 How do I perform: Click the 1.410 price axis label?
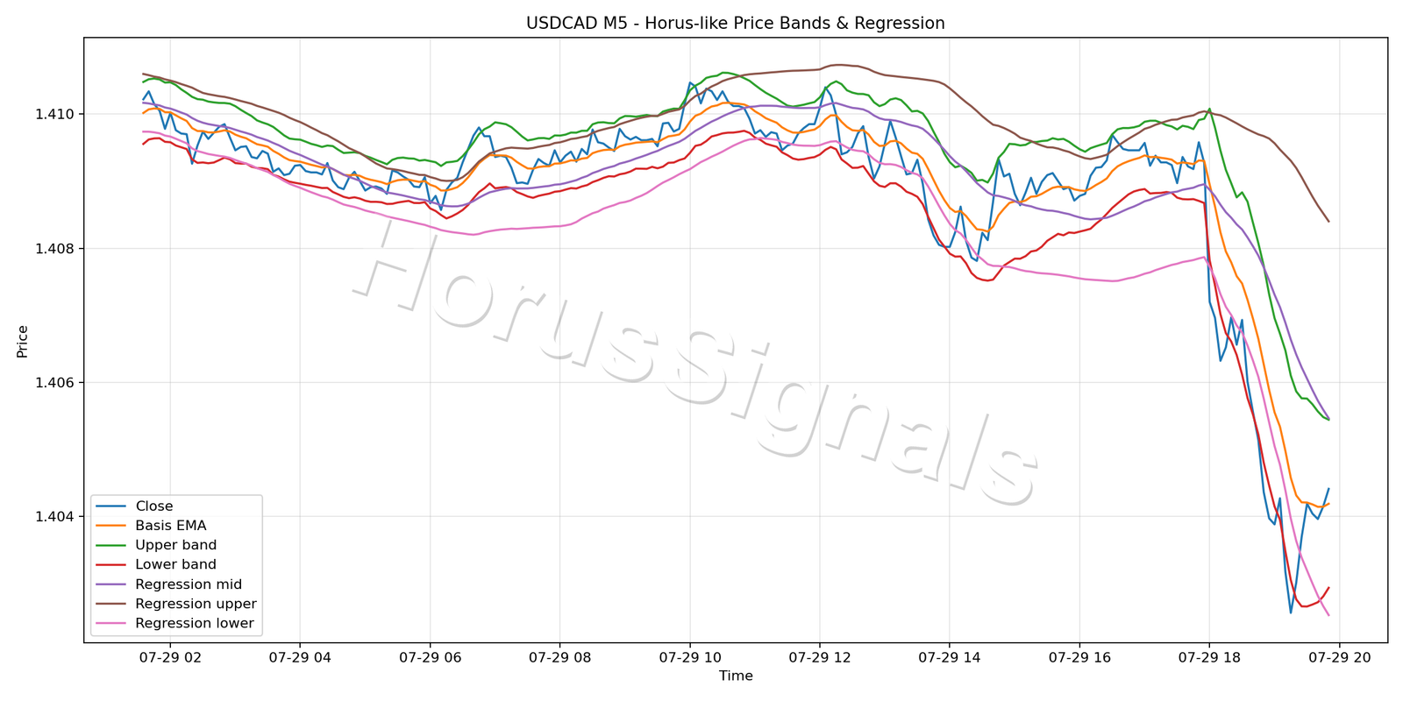(x=54, y=115)
